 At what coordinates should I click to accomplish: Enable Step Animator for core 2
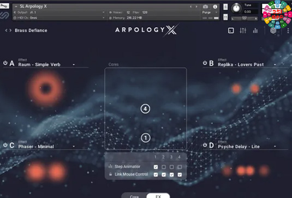(164, 167)
